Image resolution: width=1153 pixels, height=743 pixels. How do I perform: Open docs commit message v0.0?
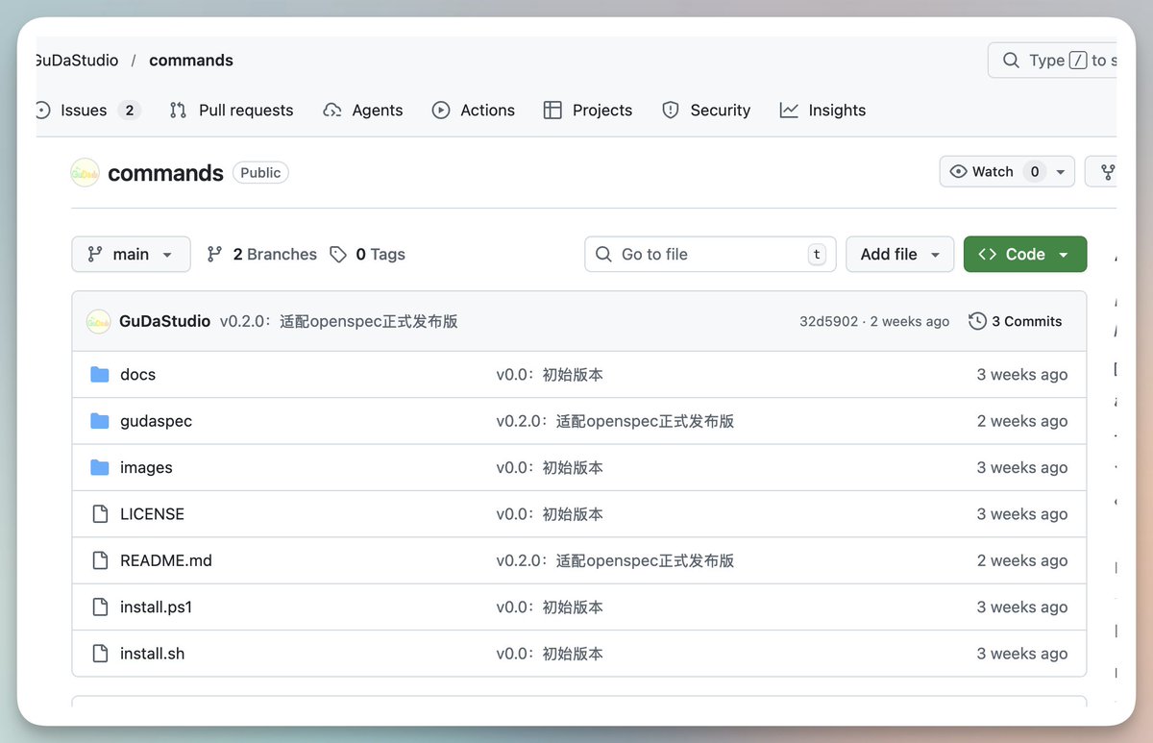coord(550,375)
